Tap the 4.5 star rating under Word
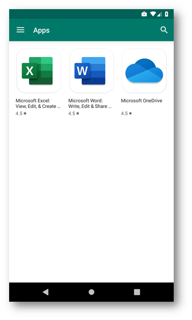 point(74,114)
